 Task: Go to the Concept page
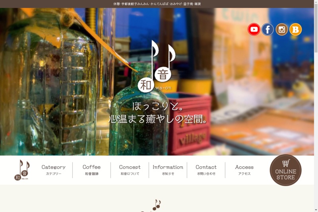point(130,170)
